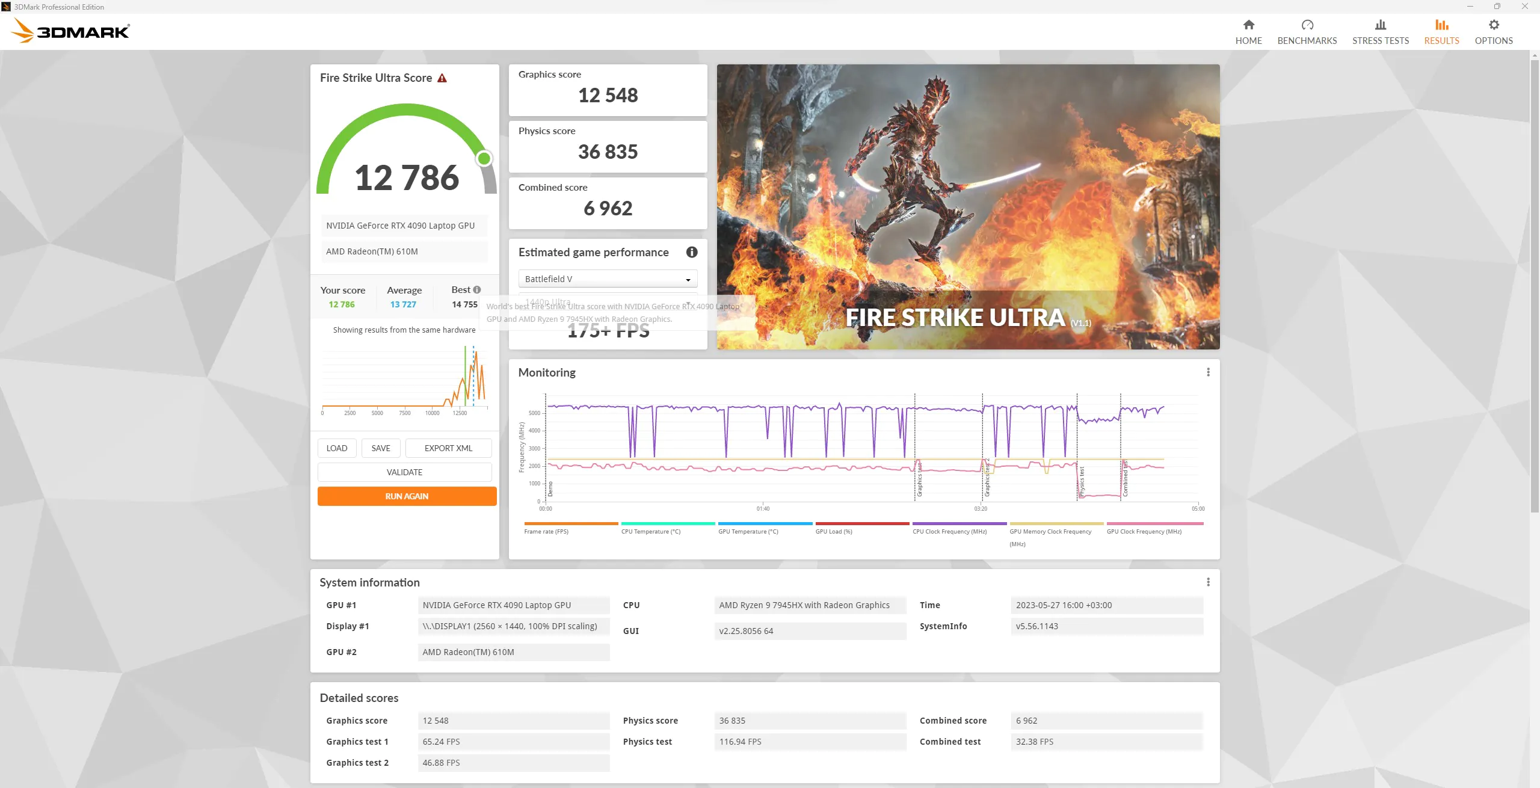This screenshot has height=788, width=1540.
Task: Click the Fire Strike Ultra artwork thumbnail
Action: click(968, 207)
